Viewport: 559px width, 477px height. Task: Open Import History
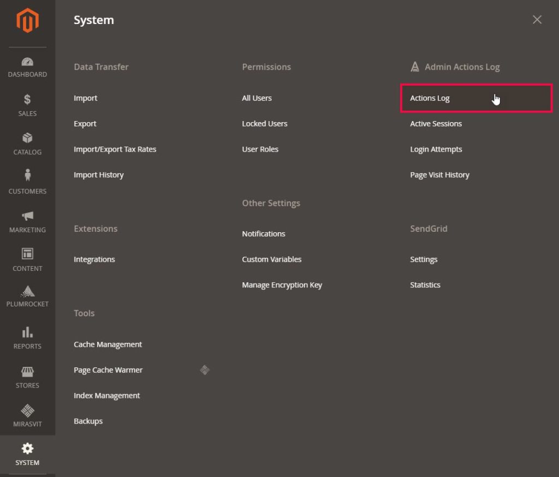point(99,175)
